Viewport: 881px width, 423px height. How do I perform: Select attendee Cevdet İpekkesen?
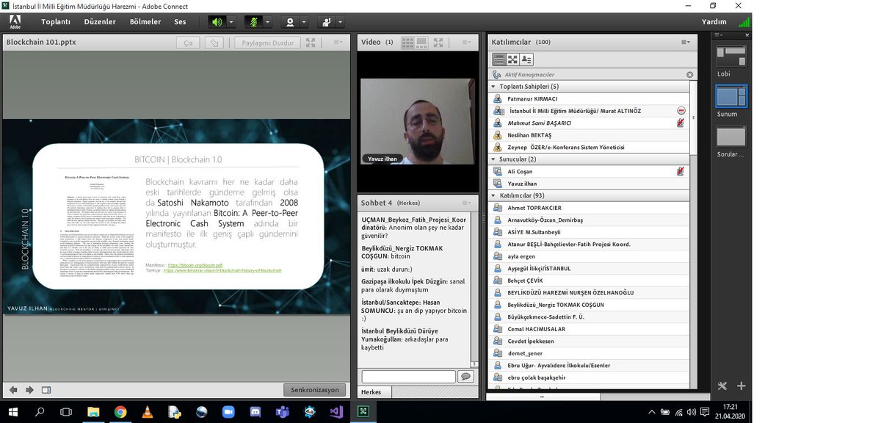[x=590, y=341]
